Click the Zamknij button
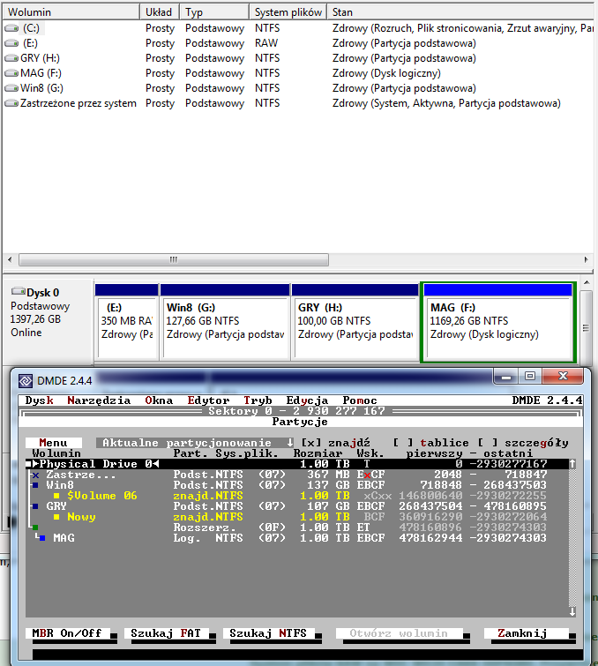Viewport: 598px width, 666px height. 527,633
